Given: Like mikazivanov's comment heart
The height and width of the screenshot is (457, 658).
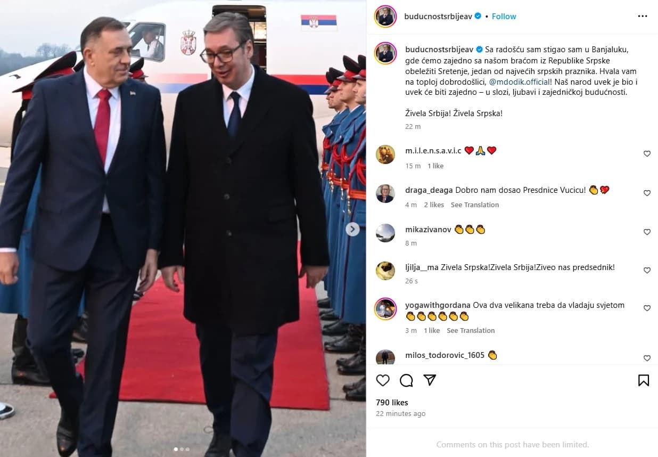Looking at the screenshot, I should (647, 232).
